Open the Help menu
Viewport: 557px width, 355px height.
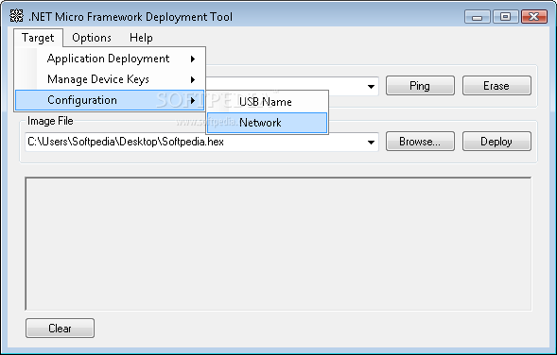141,38
